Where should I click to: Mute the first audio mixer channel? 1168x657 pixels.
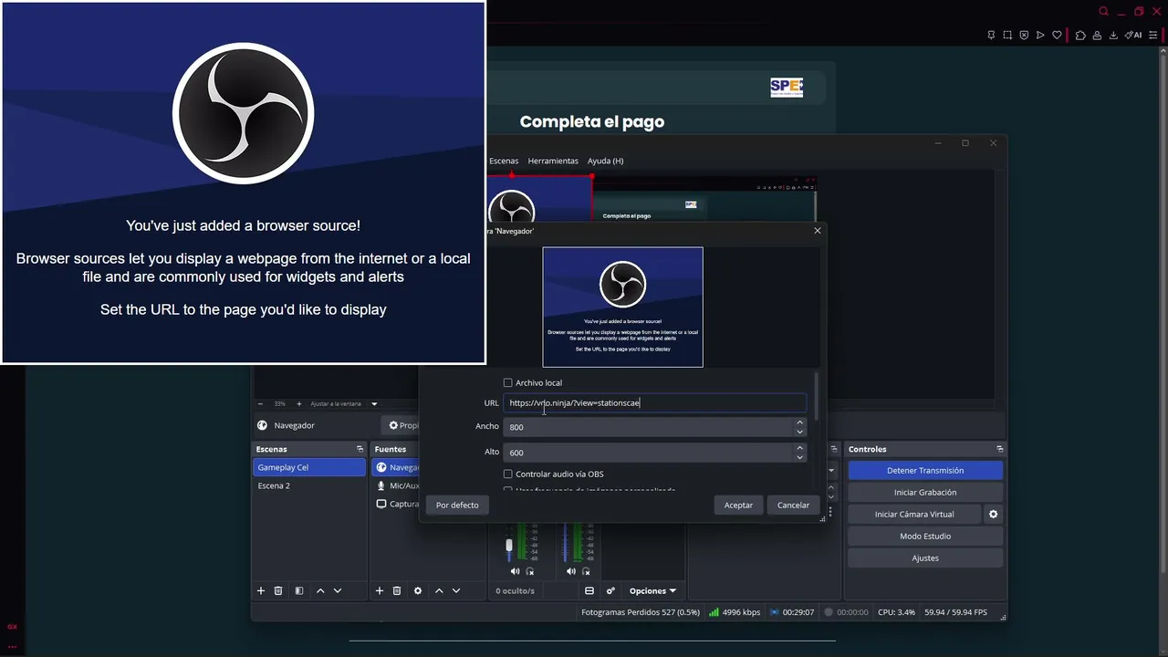[515, 571]
